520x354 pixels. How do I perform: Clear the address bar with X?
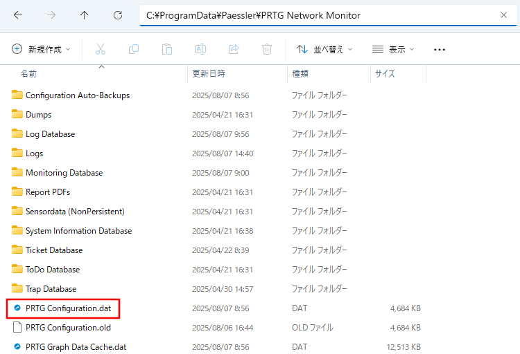coord(503,15)
